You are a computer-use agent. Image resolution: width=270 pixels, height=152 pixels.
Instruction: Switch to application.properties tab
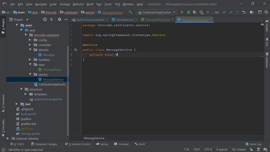(90, 20)
